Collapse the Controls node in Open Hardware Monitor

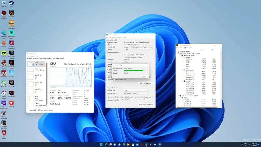tap(182, 81)
